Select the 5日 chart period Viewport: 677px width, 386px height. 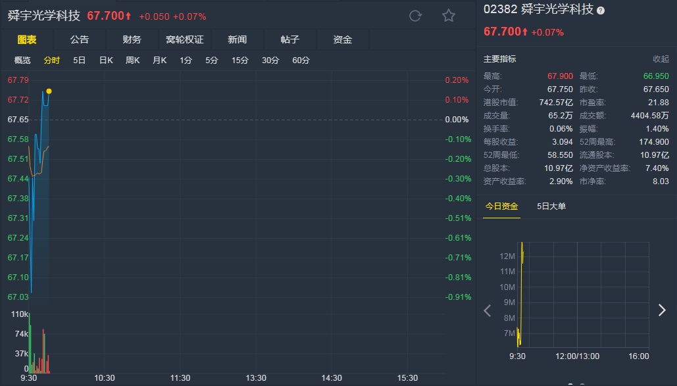(80, 60)
